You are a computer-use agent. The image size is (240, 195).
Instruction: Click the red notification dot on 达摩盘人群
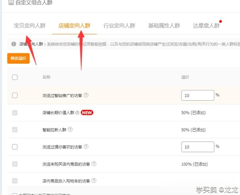pyautogui.click(x=220, y=21)
